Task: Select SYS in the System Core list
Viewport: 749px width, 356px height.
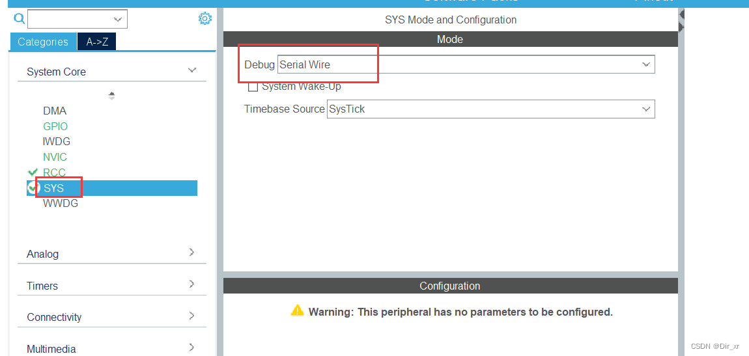Action: click(112, 188)
